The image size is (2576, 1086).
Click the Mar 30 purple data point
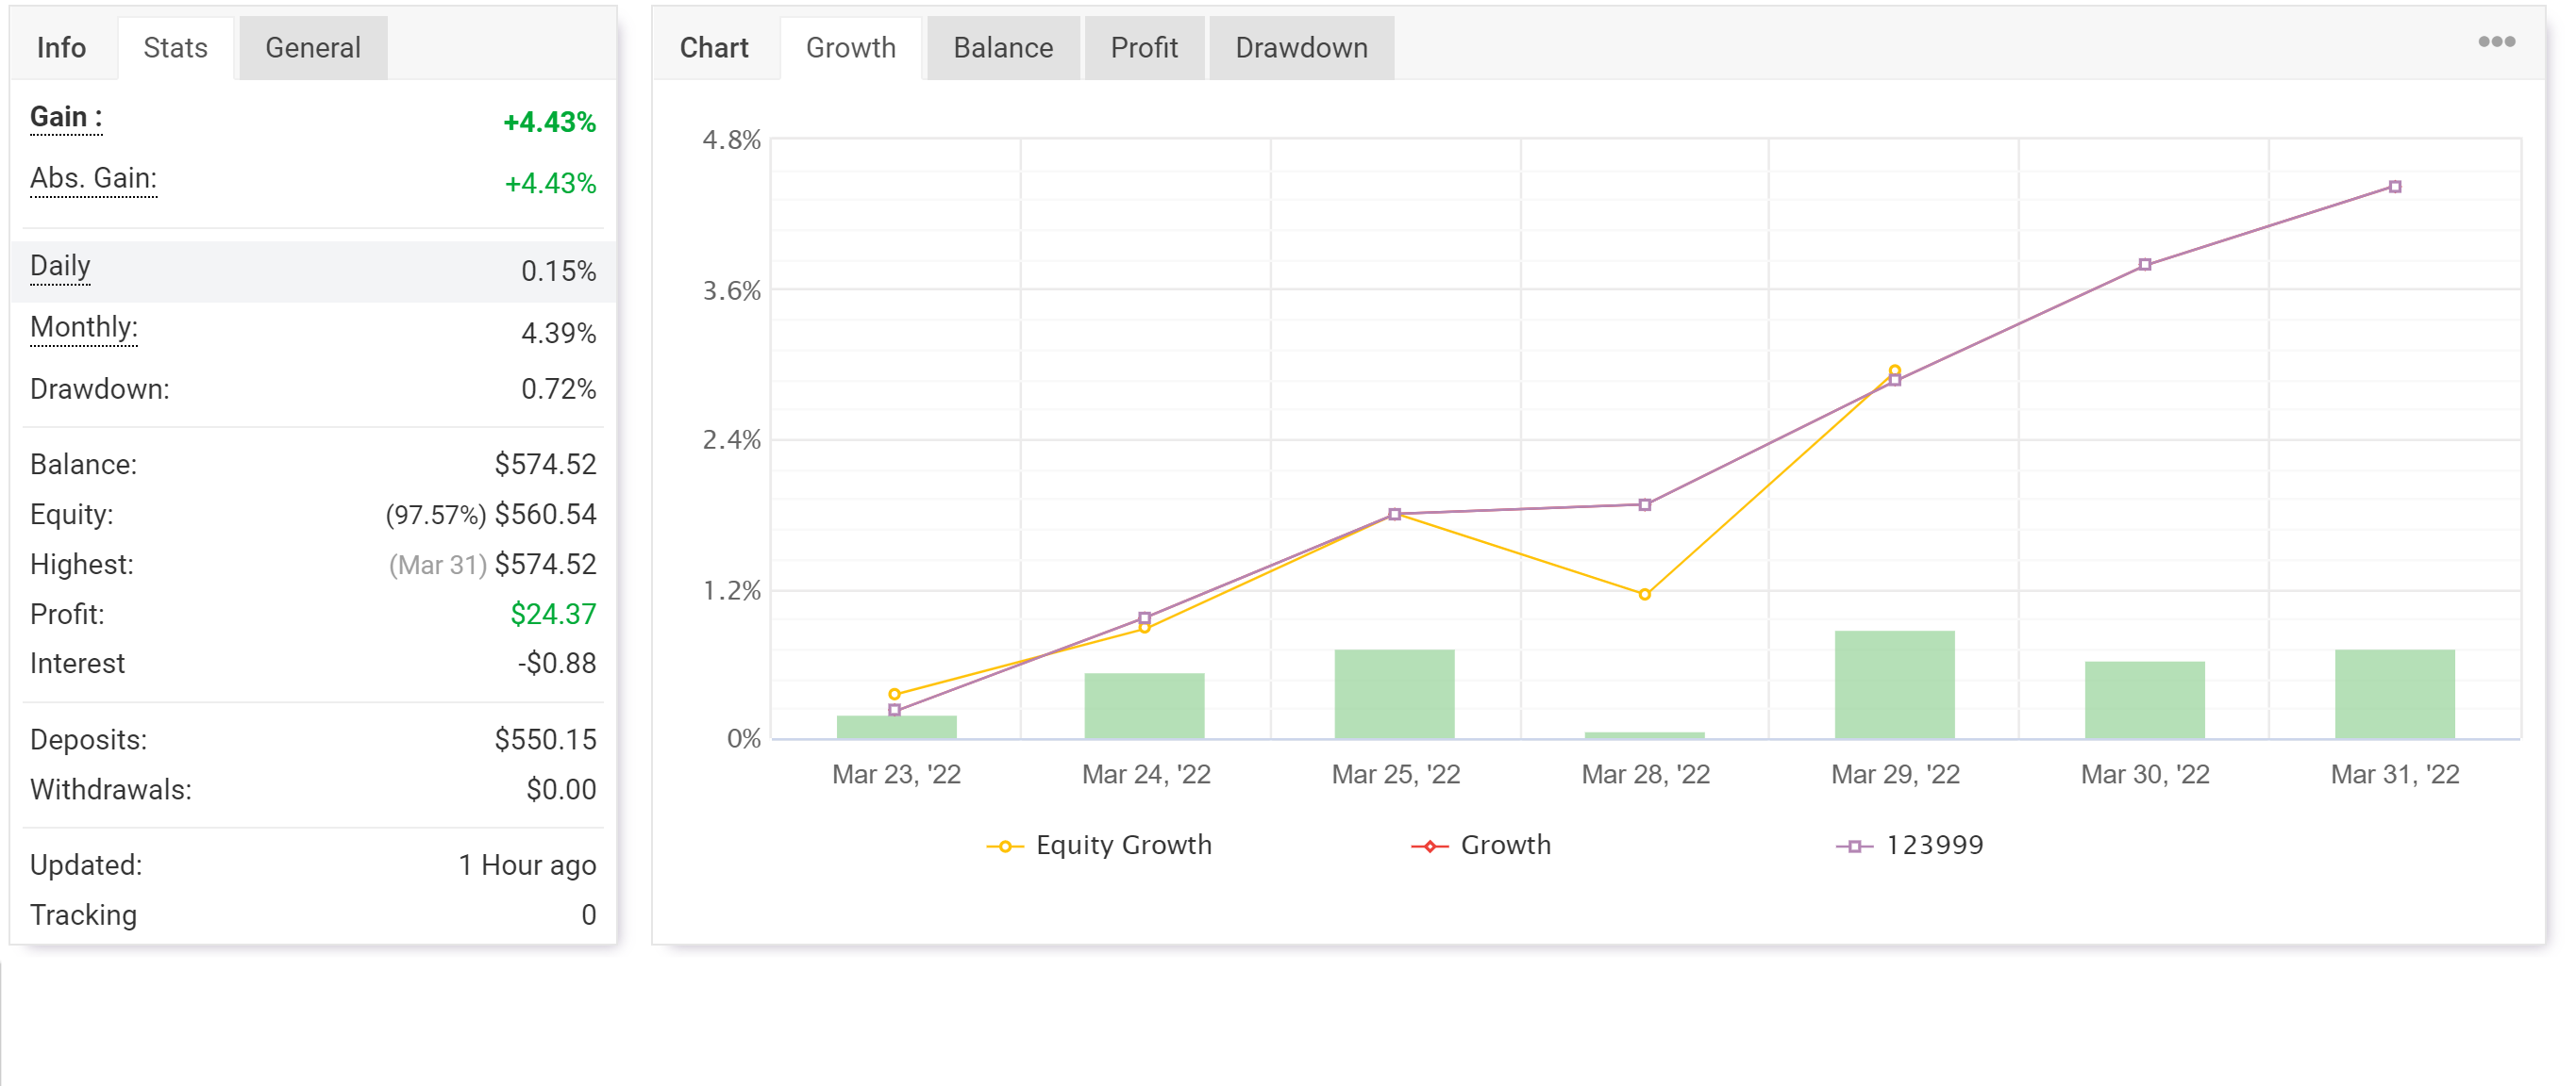coord(2144,265)
